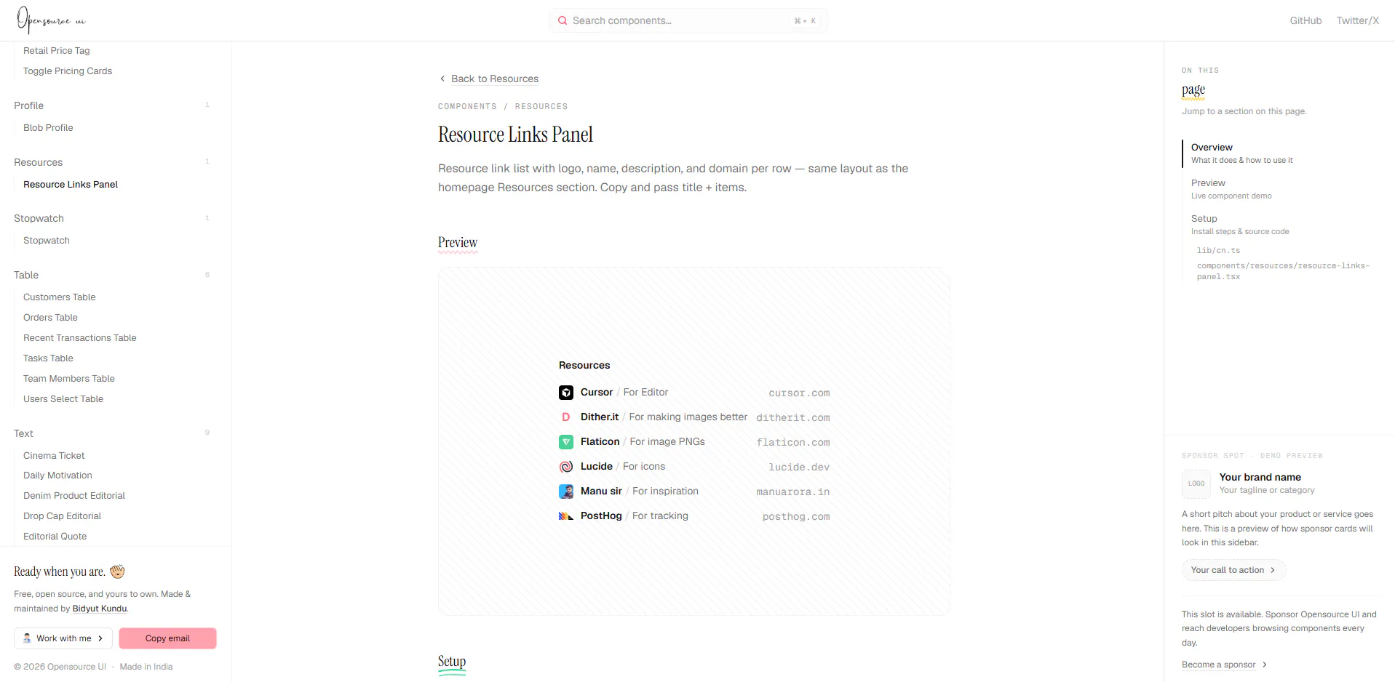This screenshot has height=682, width=1395.
Task: Open Recent Transactions Table component
Action: click(x=80, y=337)
